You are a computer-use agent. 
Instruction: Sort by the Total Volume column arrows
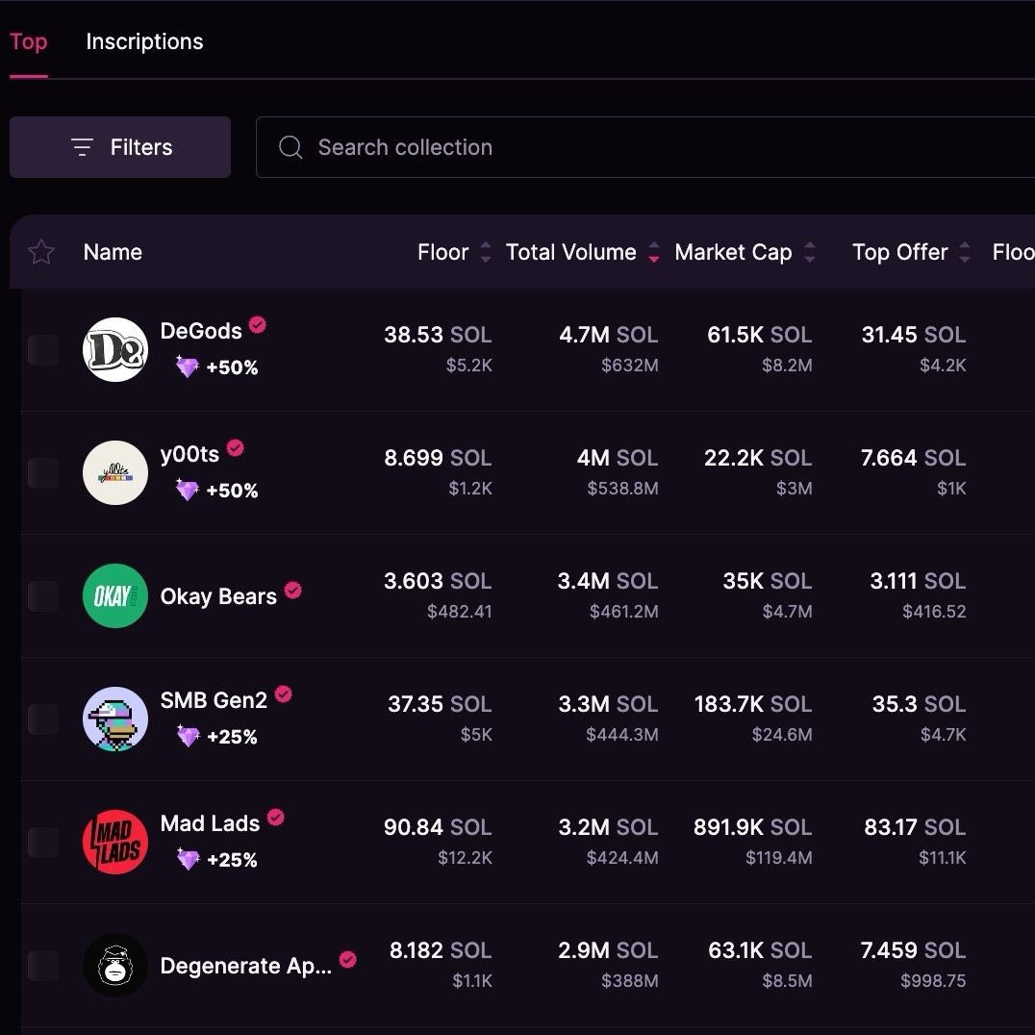pos(653,252)
